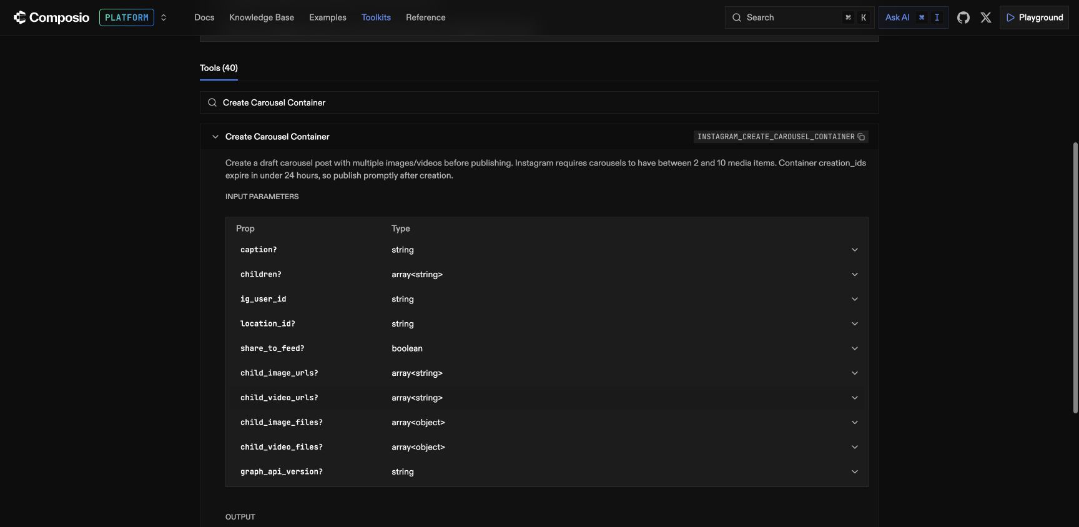The width and height of the screenshot is (1079, 527).
Task: Click the Type column header
Action: [x=401, y=229]
